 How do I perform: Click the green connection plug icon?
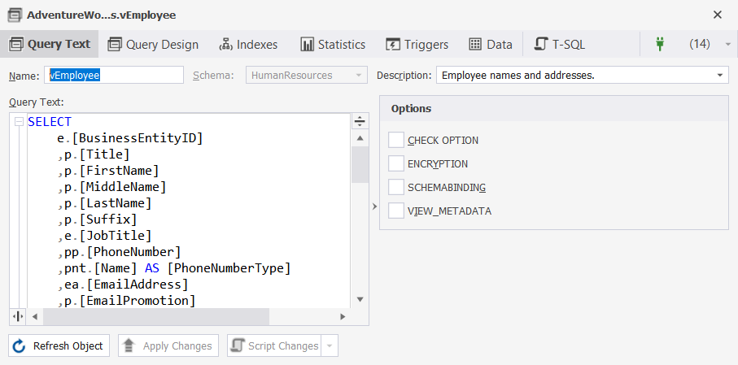coord(659,44)
